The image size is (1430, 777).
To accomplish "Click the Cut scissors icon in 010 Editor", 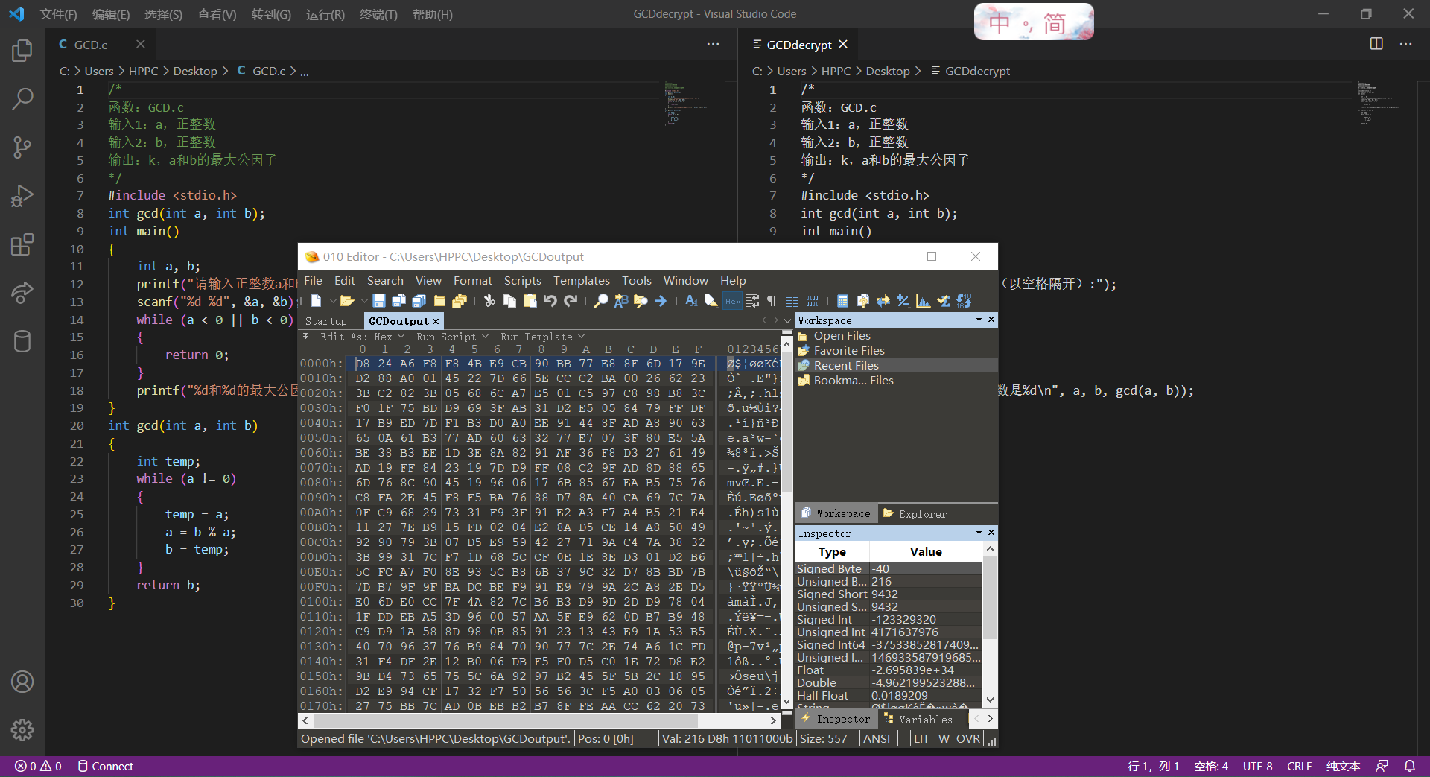I will click(x=489, y=301).
